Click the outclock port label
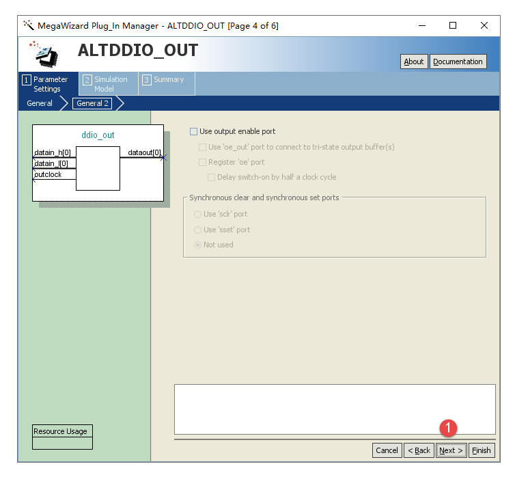 coord(48,174)
